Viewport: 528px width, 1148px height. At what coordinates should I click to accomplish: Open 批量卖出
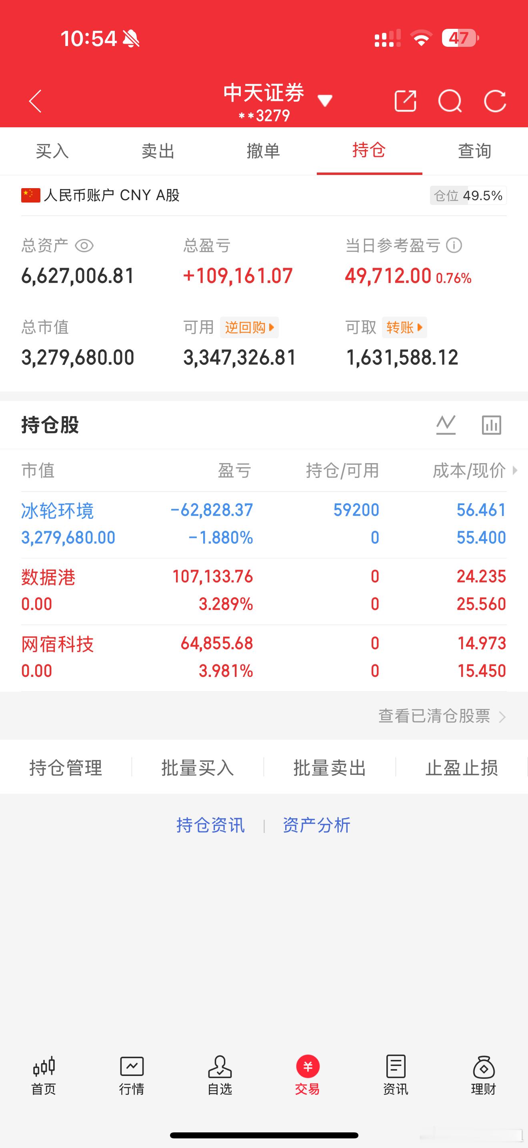[x=330, y=768]
